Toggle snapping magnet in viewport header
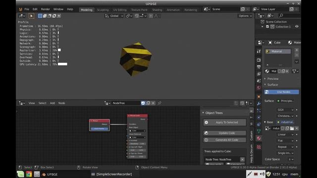The height and width of the screenshot is (178, 317). click(x=137, y=16)
